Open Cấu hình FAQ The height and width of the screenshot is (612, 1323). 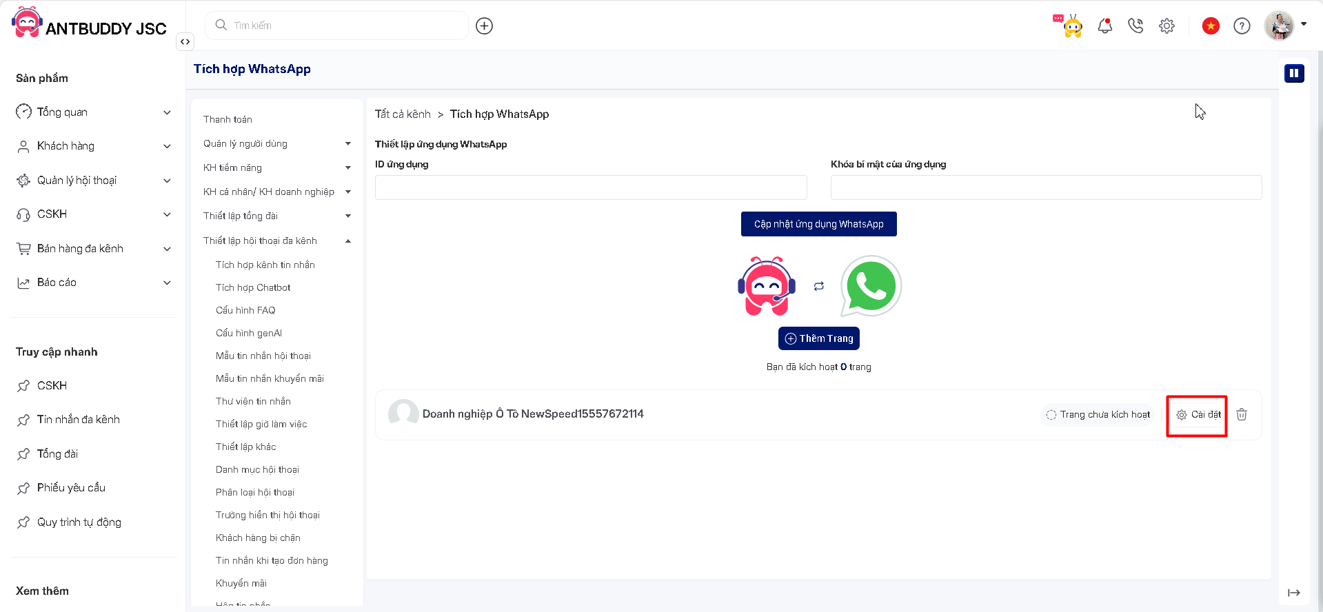(245, 310)
